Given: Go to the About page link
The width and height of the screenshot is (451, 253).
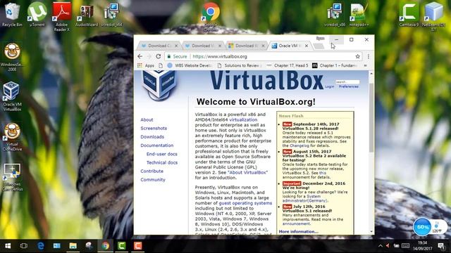Looking at the screenshot, I should tap(147, 119).
